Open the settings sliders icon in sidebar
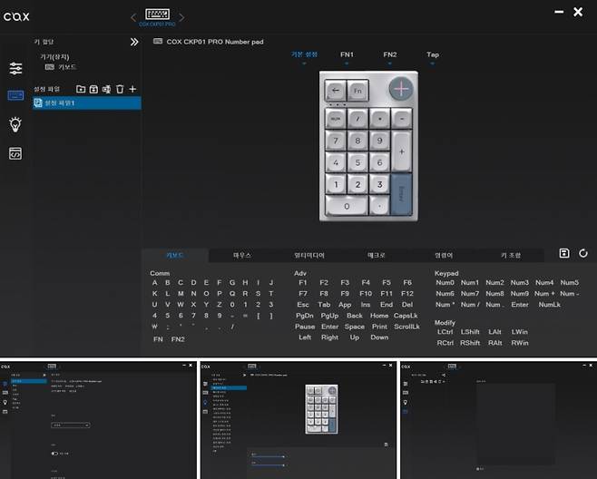 pyautogui.click(x=15, y=69)
